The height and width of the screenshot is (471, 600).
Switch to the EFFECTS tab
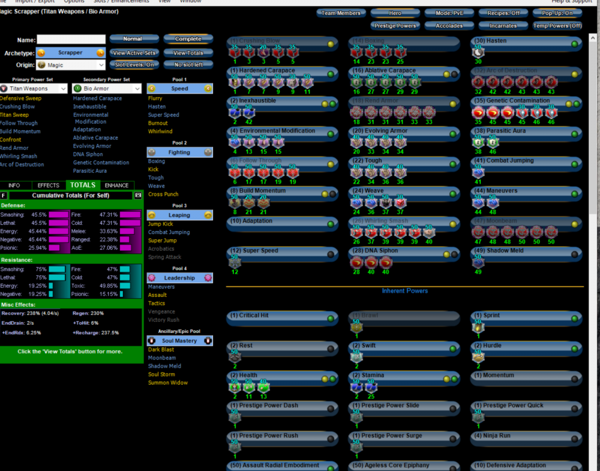48,185
